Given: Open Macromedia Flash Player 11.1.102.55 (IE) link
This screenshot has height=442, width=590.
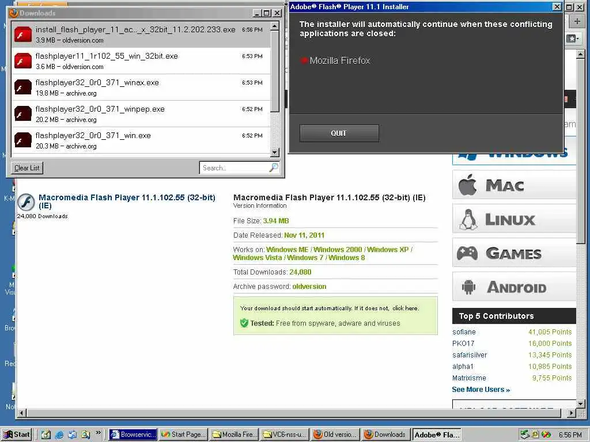Looking at the screenshot, I should [x=127, y=201].
